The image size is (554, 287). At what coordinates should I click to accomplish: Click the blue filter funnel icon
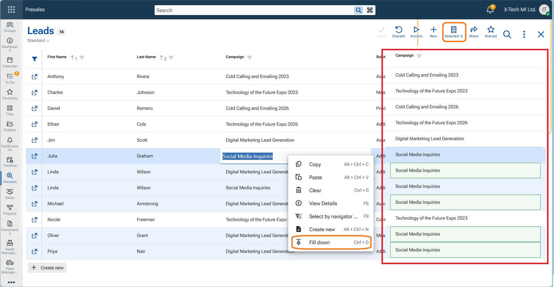[34, 59]
